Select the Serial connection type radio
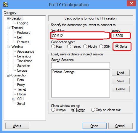 coord(117,47)
